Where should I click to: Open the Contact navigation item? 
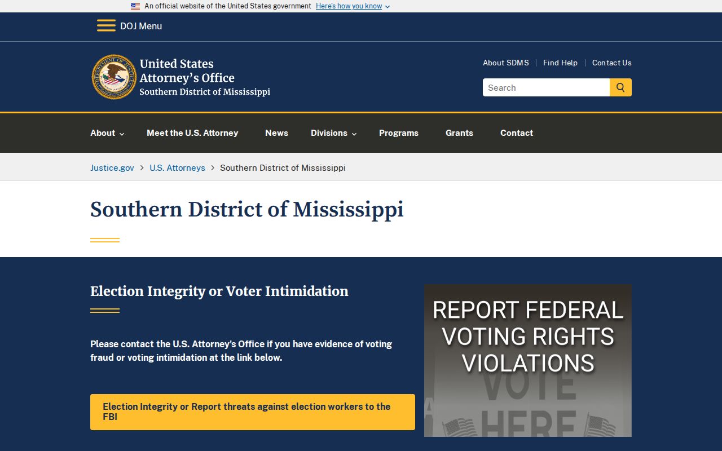coord(517,133)
